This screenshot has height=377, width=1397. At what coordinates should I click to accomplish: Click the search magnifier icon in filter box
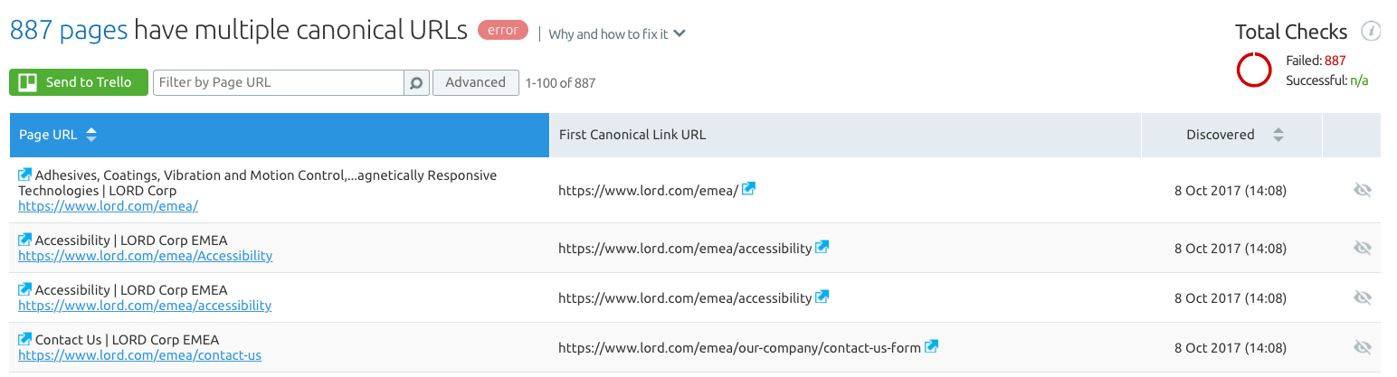pos(416,83)
